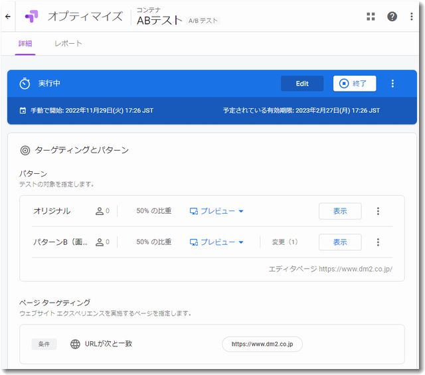Click the URLが次と一致 condition text
Image resolution: width=425 pixels, height=375 pixels.
point(108,344)
